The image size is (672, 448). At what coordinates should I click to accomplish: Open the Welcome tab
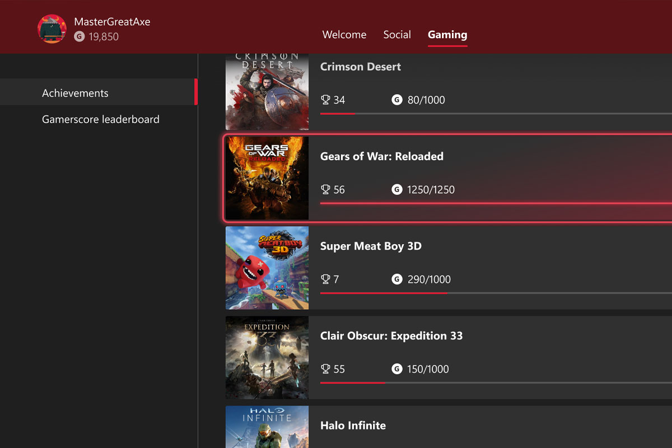click(344, 34)
